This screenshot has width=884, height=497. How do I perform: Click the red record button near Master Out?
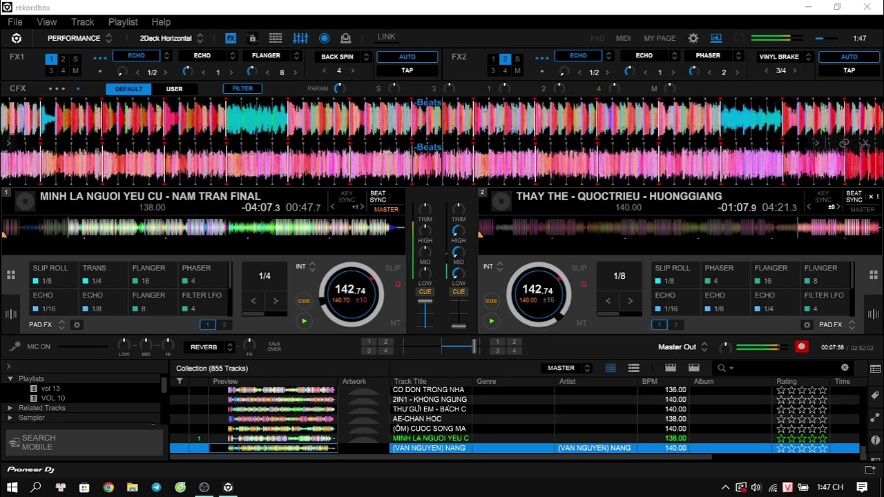pos(801,347)
